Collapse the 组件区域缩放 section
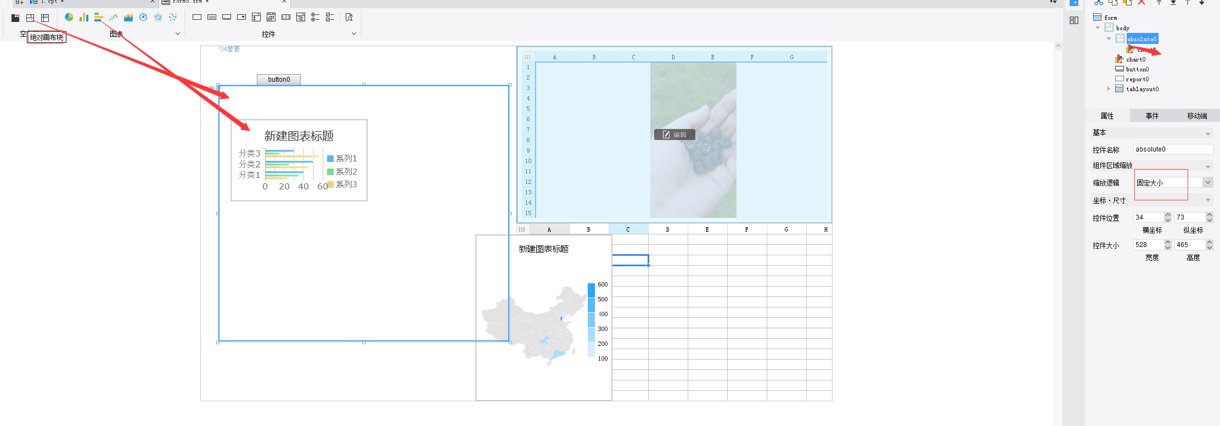 [x=1208, y=167]
